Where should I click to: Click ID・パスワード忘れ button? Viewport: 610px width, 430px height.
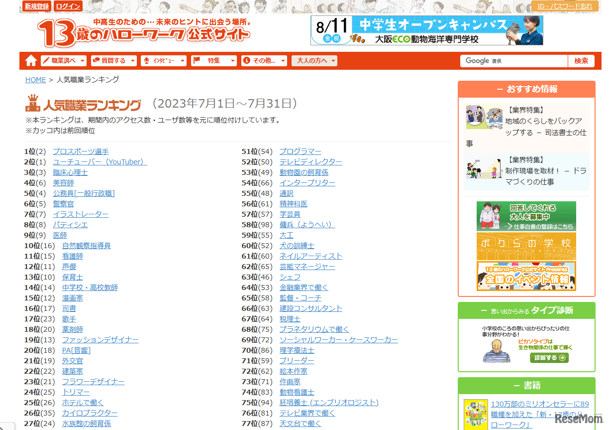click(565, 6)
